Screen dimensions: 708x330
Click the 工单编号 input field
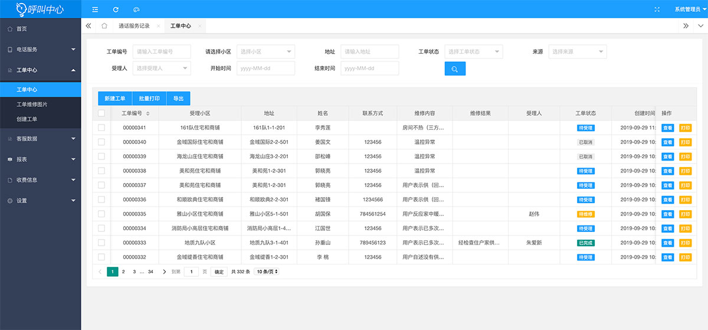click(x=162, y=51)
